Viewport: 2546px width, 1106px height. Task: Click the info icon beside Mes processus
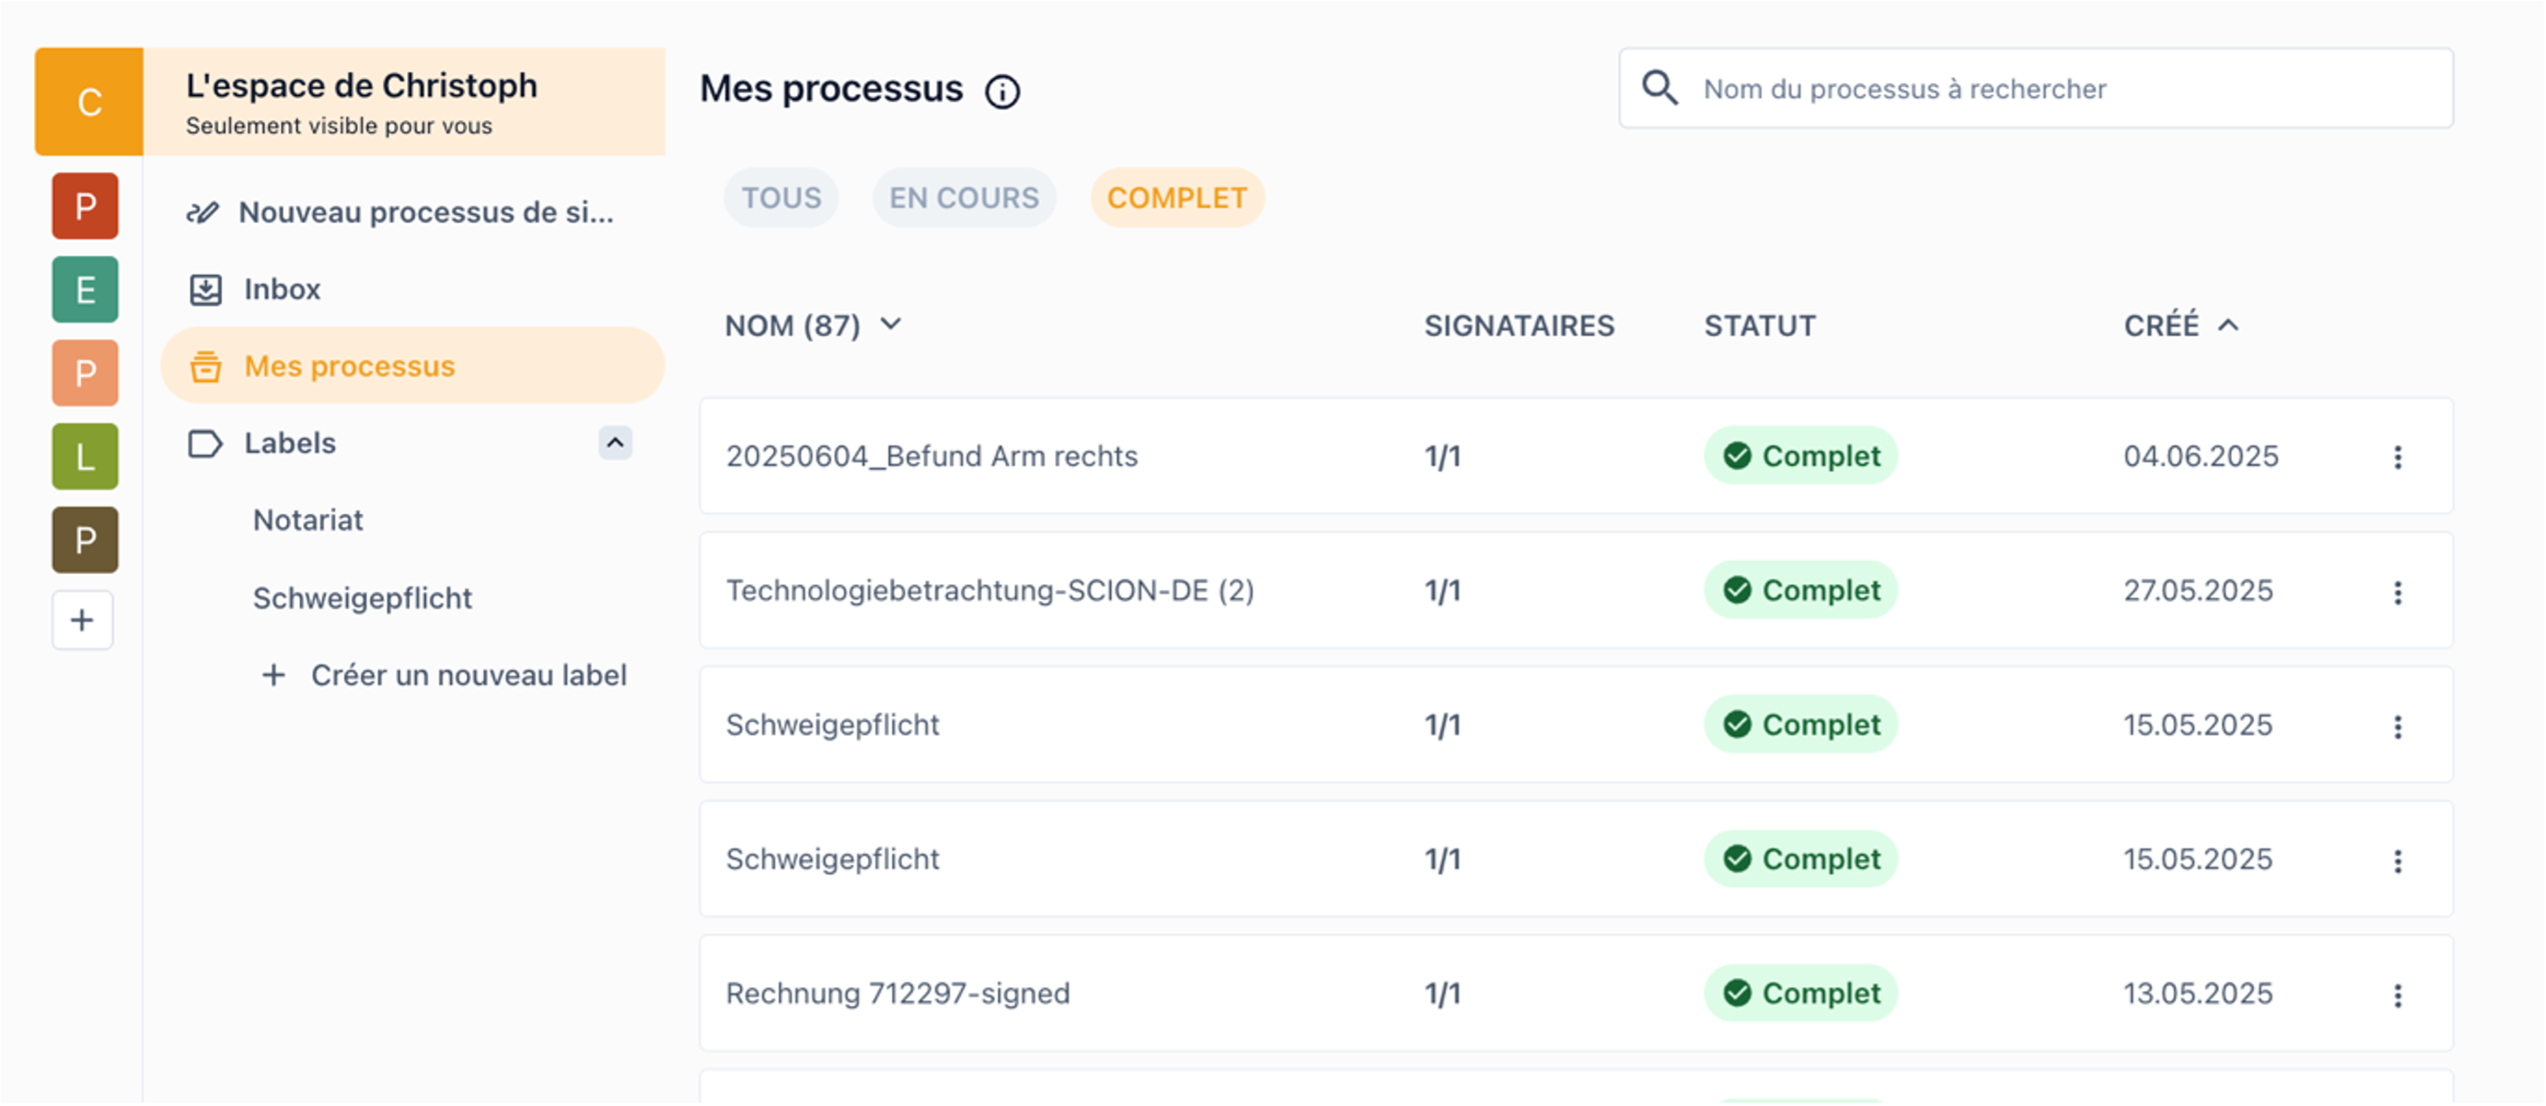1002,92
